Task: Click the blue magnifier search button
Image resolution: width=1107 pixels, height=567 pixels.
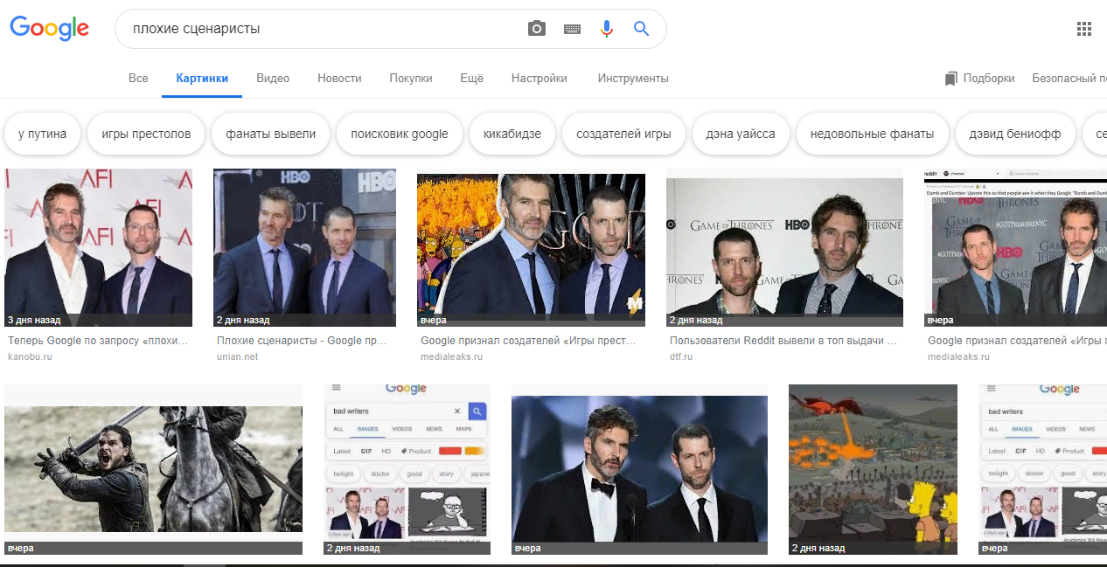Action: pyautogui.click(x=641, y=29)
